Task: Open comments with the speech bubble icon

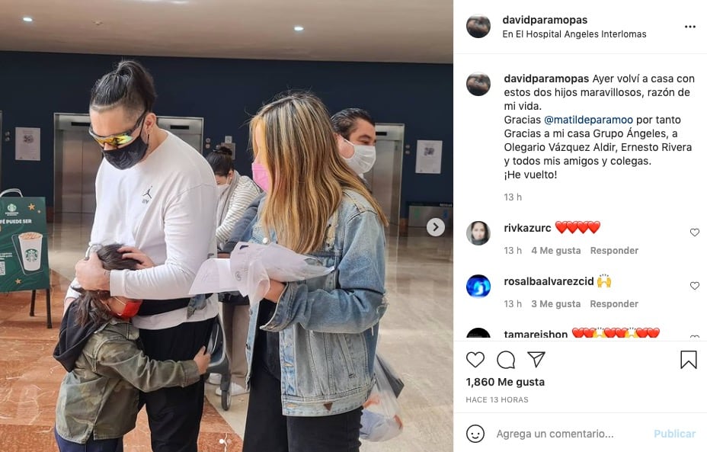Action: point(505,360)
